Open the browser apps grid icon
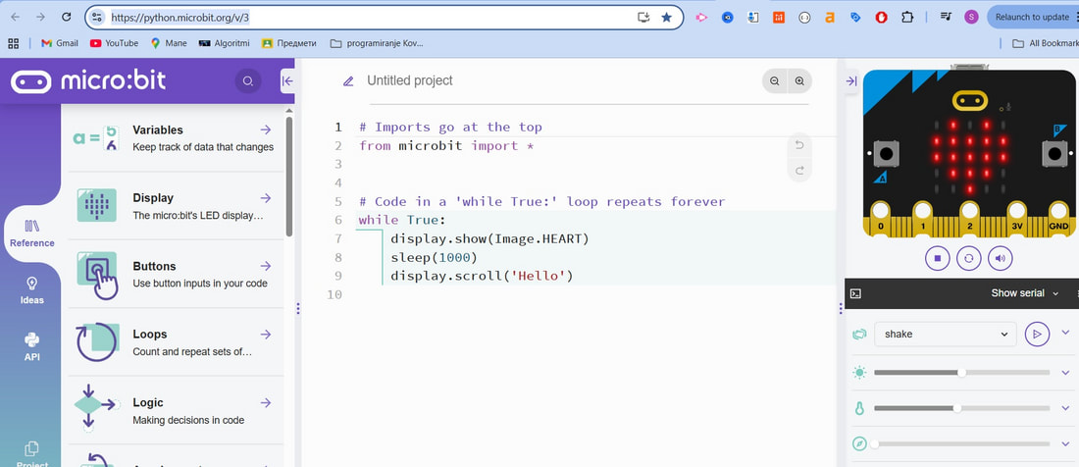Viewport: 1079px width, 467px height. pos(13,43)
